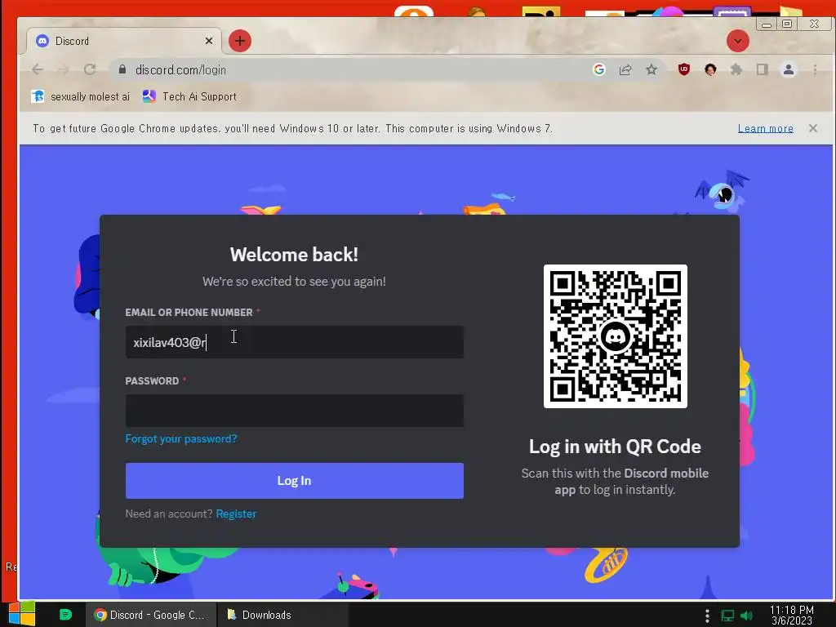Viewport: 836px width, 627px height.
Task: Click the Email or Phone Number field
Action: pos(294,342)
